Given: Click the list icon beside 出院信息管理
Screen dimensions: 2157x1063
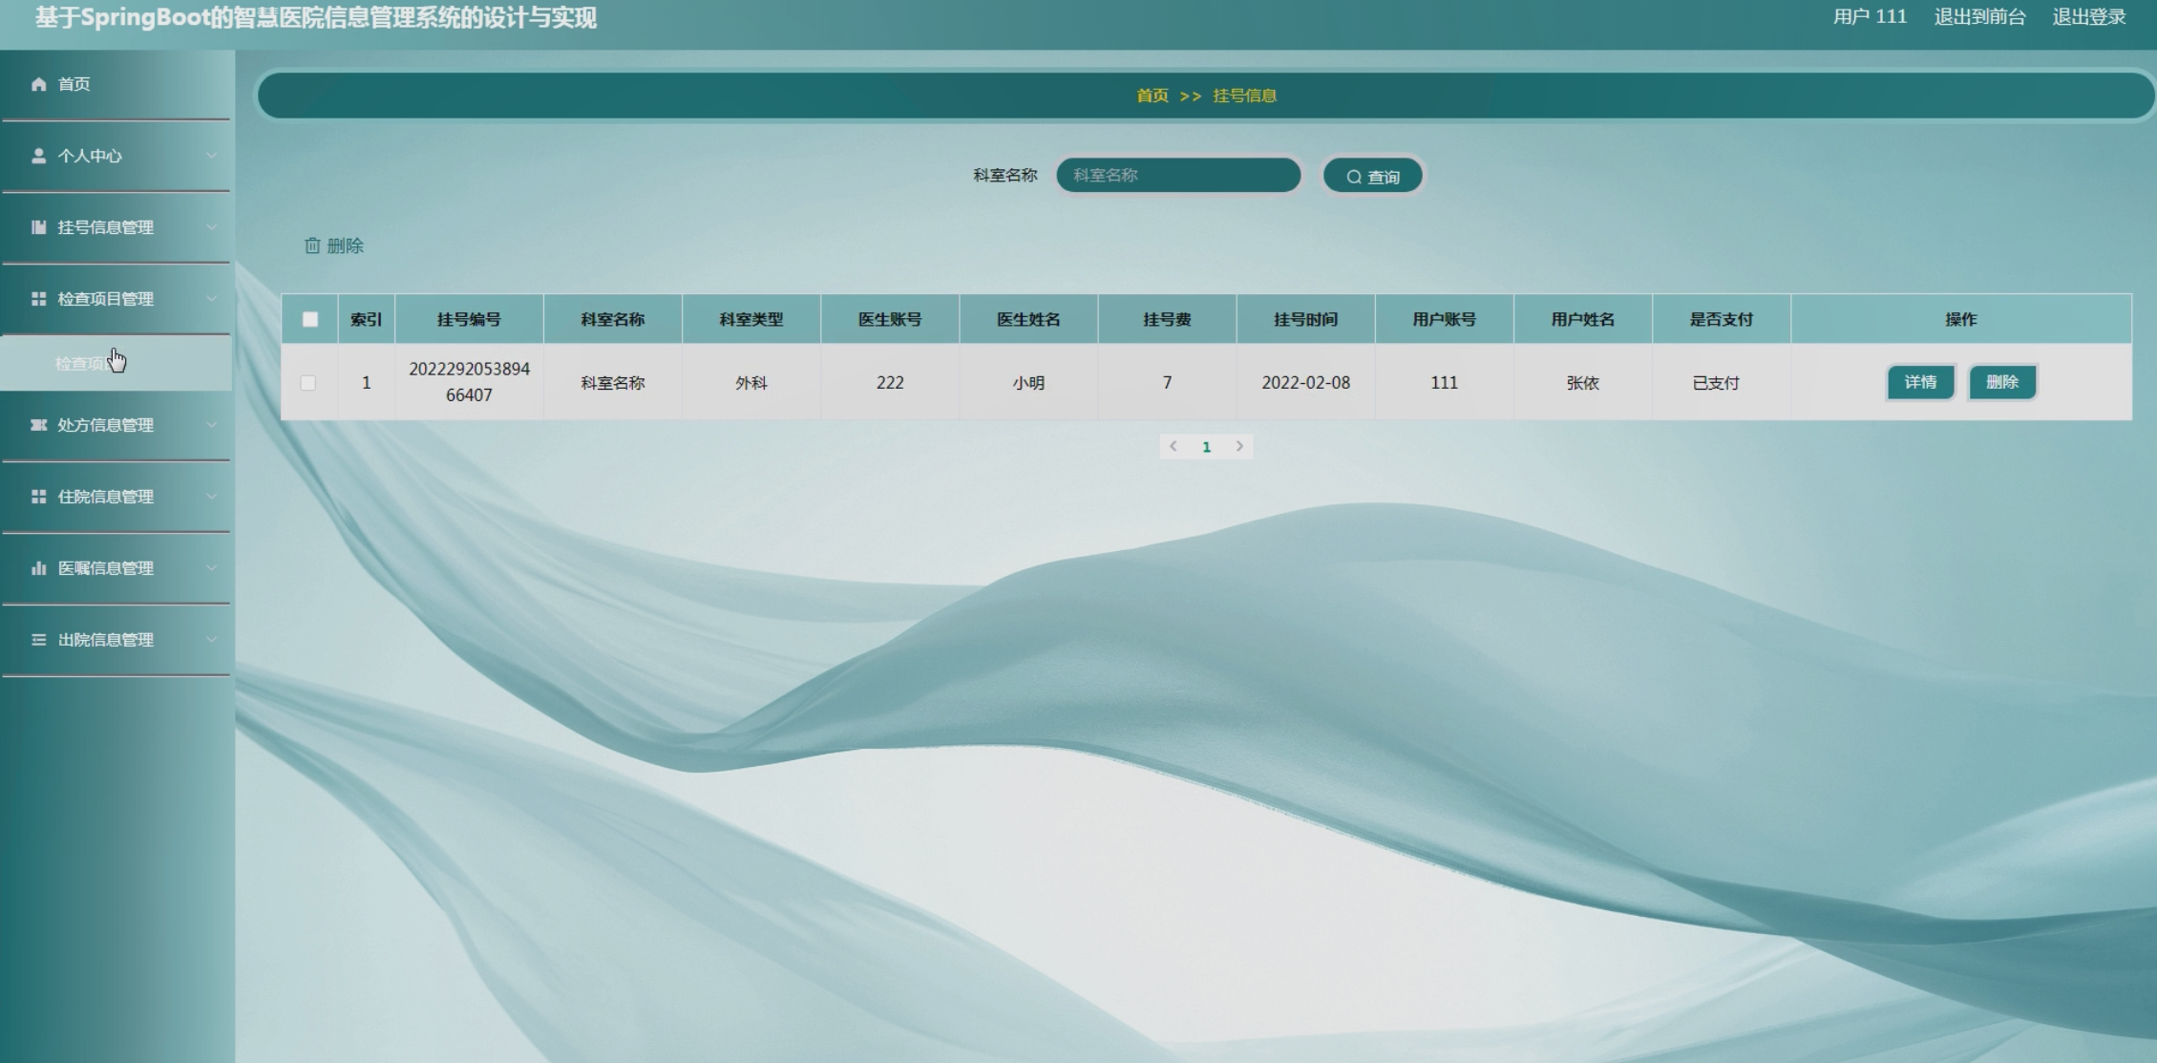Looking at the screenshot, I should pos(38,640).
